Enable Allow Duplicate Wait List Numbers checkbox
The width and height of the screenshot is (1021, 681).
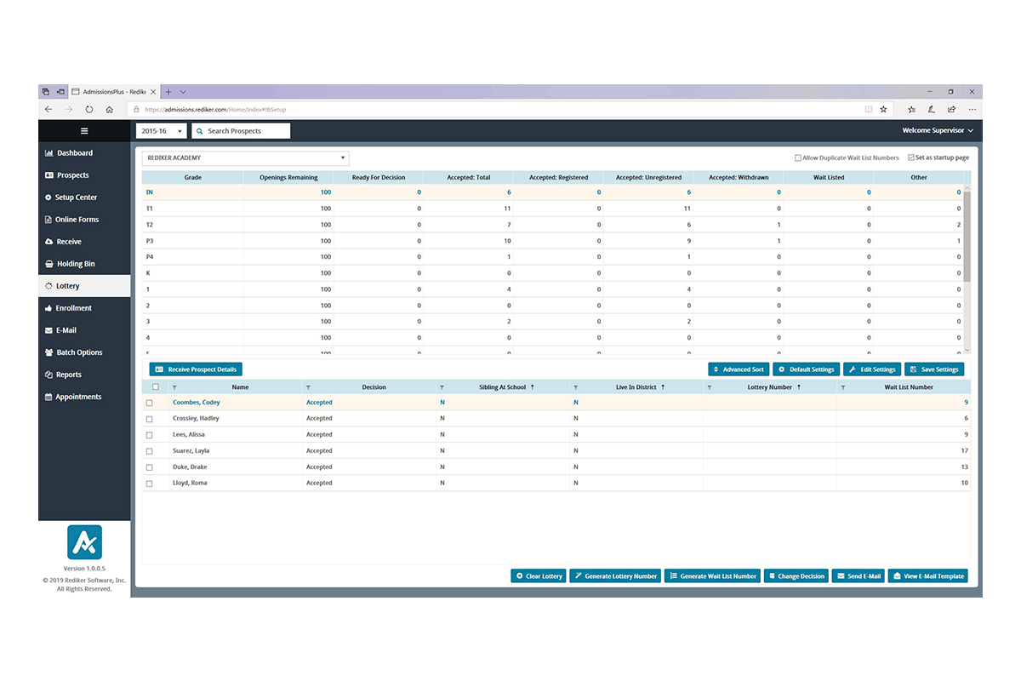798,157
